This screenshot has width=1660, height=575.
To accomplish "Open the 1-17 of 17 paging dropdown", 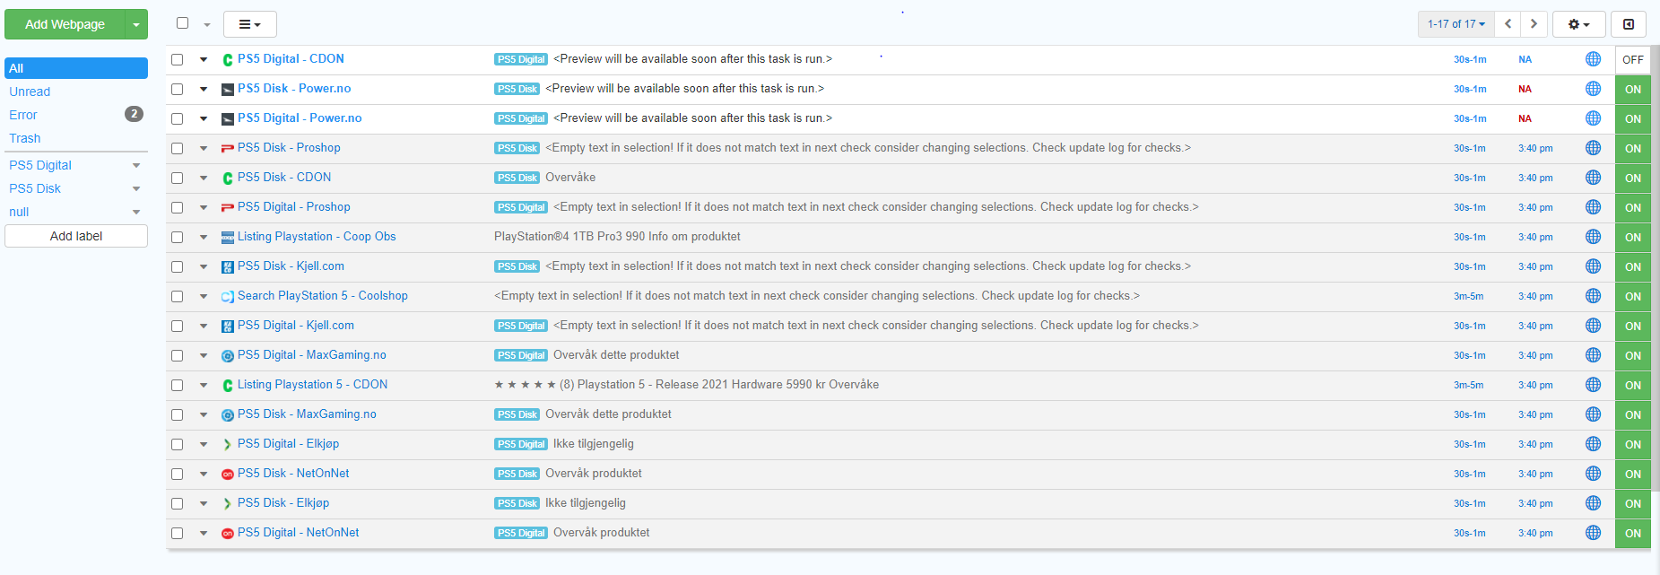I will 1456,24.
